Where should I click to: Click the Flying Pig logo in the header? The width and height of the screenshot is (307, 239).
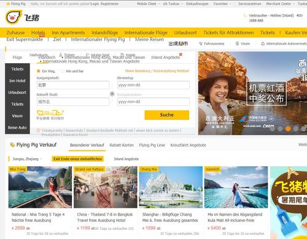point(22,17)
